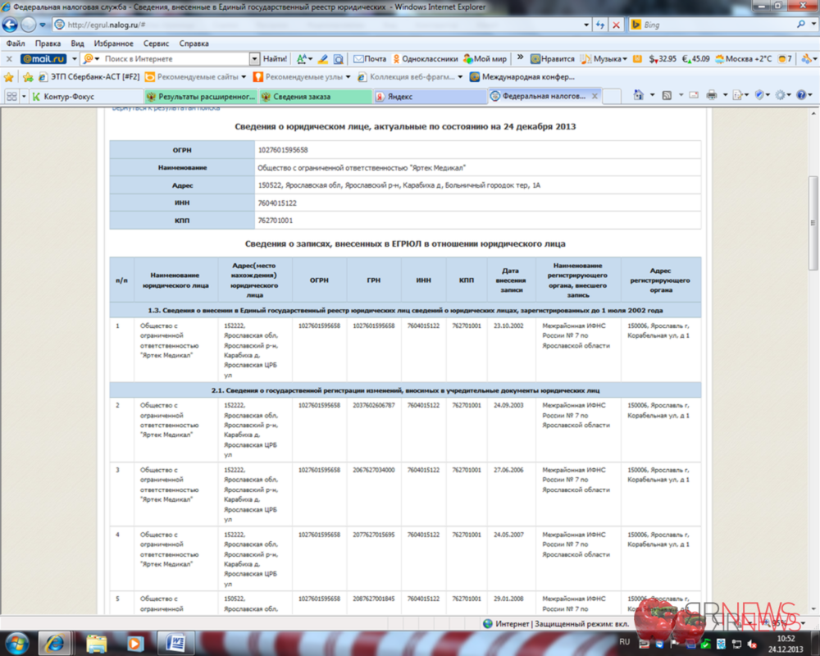820x656 pixels.
Task: Close the Федеральная налогов... tab
Action: point(594,96)
